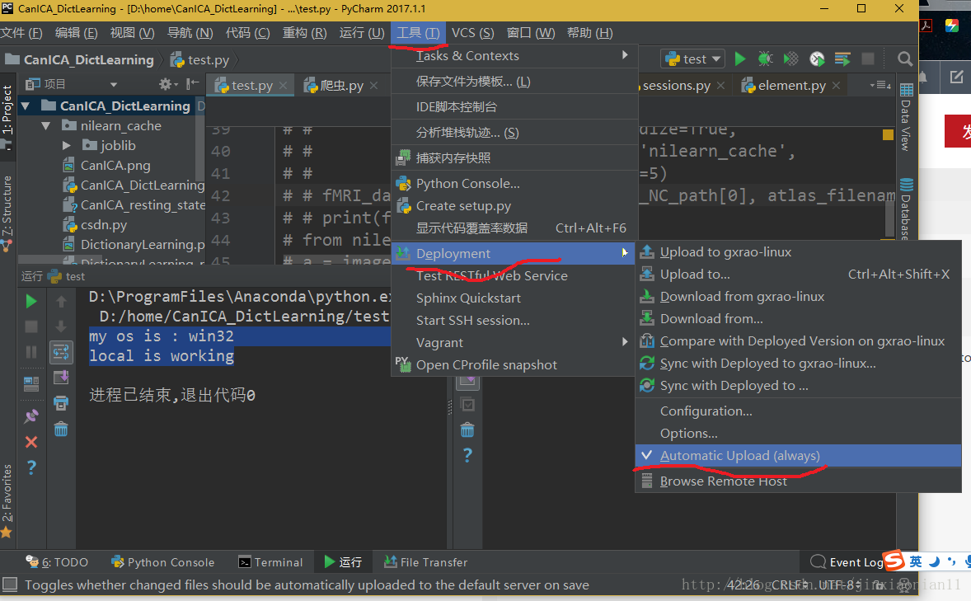971x601 pixels.
Task: Close the run tab with red X
Action: coord(31,442)
